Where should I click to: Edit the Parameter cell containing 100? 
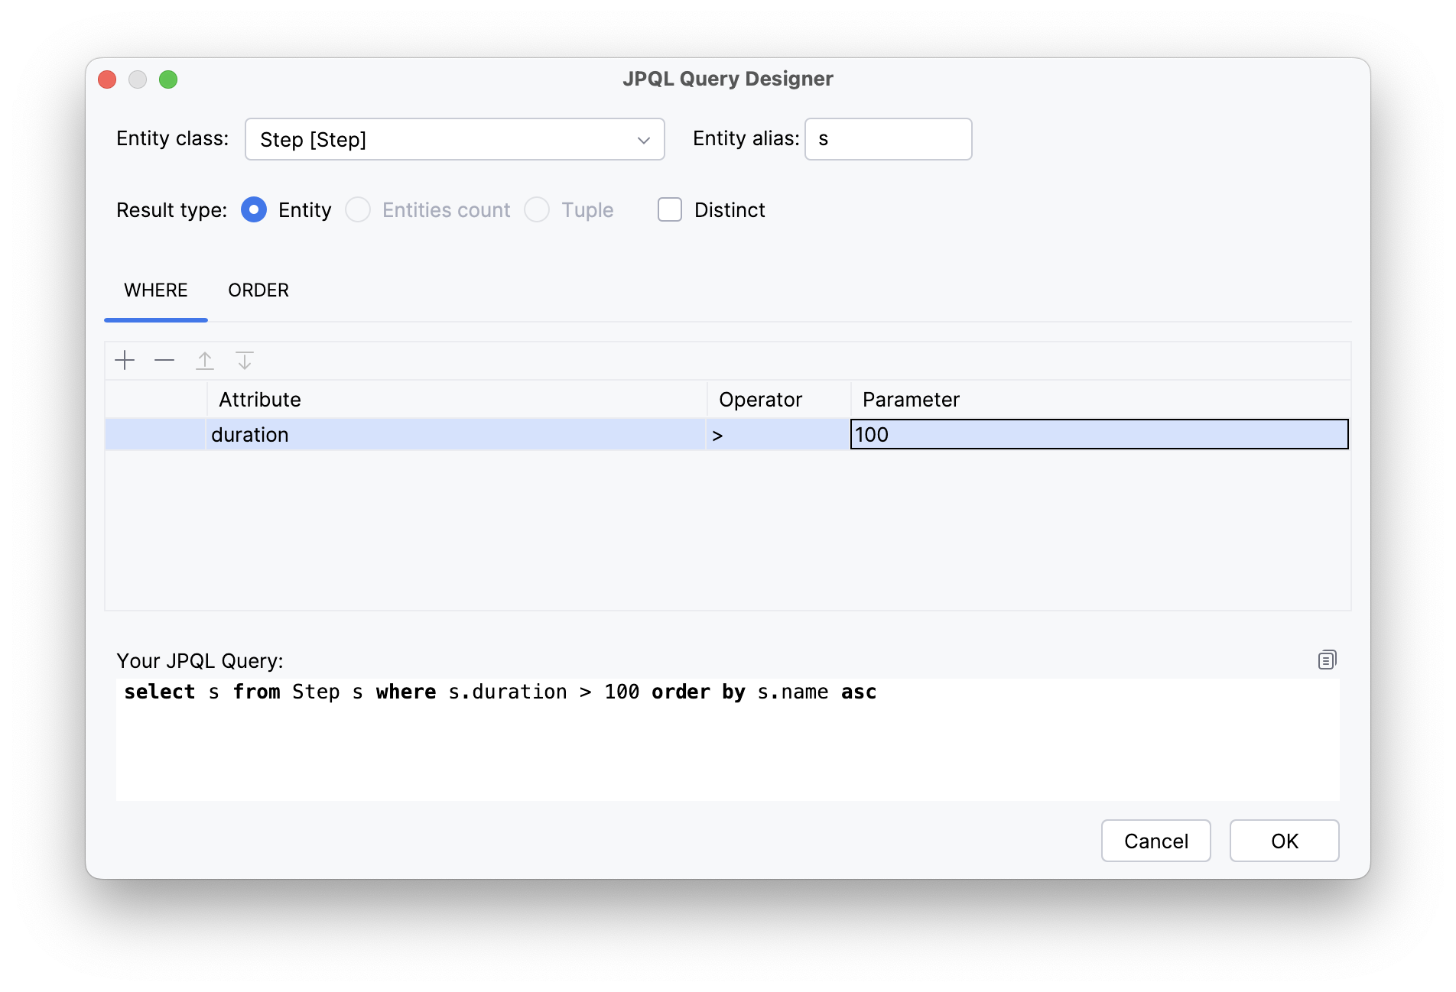tap(1099, 434)
